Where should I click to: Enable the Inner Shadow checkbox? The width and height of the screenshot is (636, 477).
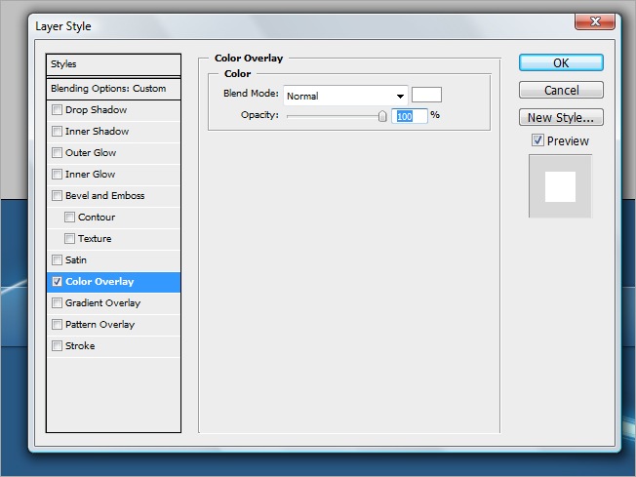(x=57, y=132)
